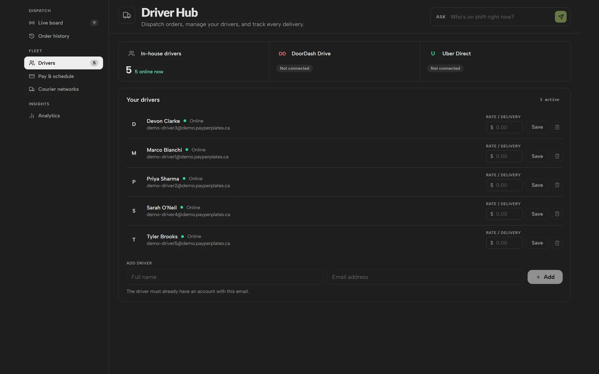
Task: Focus Devon Clarke's rate per delivery field
Action: [504, 127]
